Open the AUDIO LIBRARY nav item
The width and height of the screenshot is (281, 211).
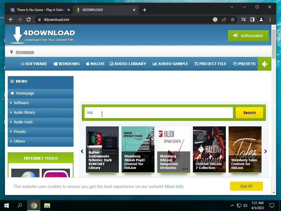128,64
